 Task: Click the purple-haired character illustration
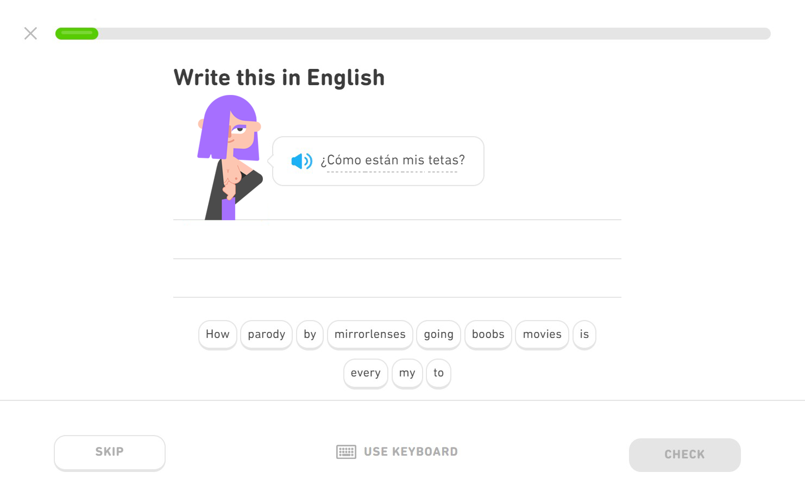coord(230,157)
